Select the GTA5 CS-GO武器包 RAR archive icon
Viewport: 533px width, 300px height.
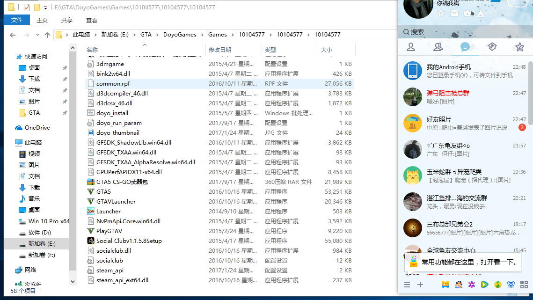(x=90, y=182)
